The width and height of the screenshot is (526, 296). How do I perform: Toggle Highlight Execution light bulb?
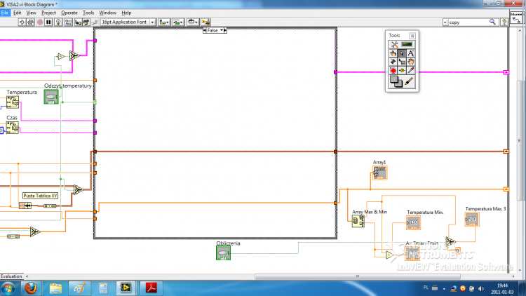point(58,22)
